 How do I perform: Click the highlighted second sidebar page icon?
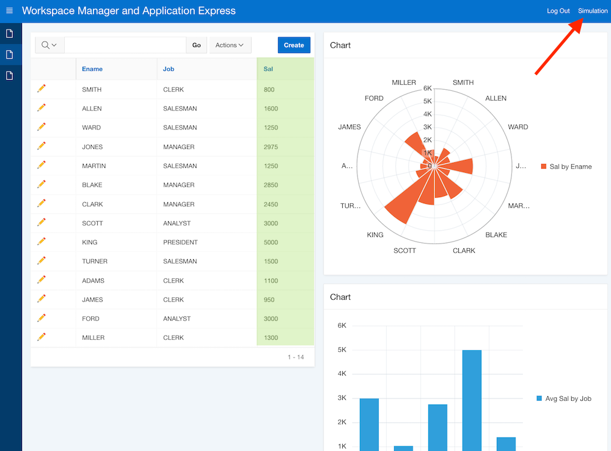click(9, 54)
